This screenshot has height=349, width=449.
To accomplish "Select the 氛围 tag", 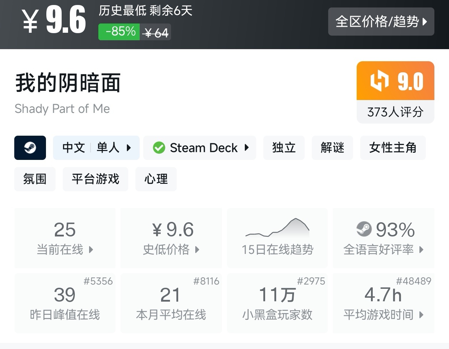I will tap(35, 179).
